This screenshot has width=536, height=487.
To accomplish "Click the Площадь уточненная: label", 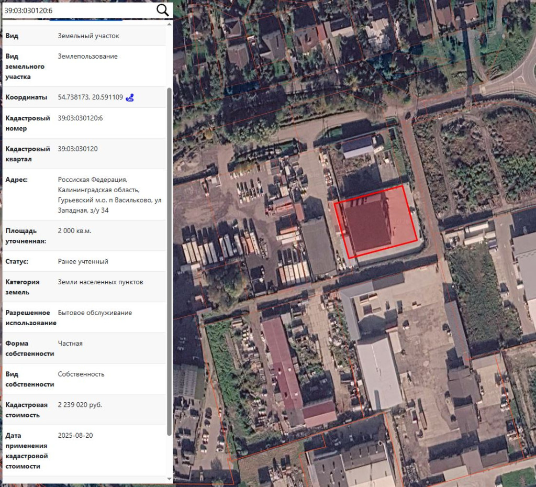I will [26, 236].
